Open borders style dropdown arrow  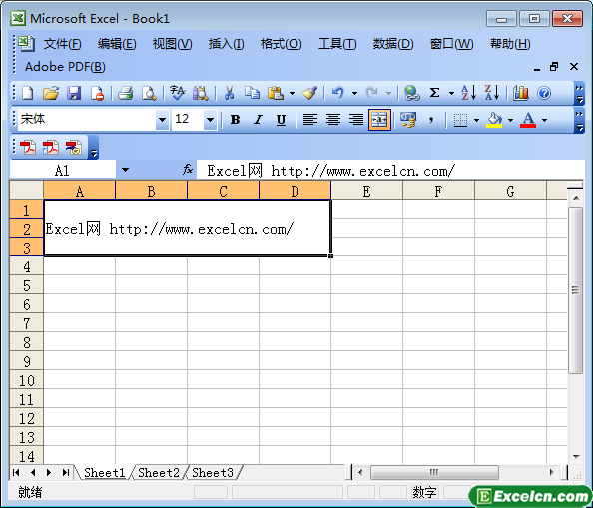point(476,120)
